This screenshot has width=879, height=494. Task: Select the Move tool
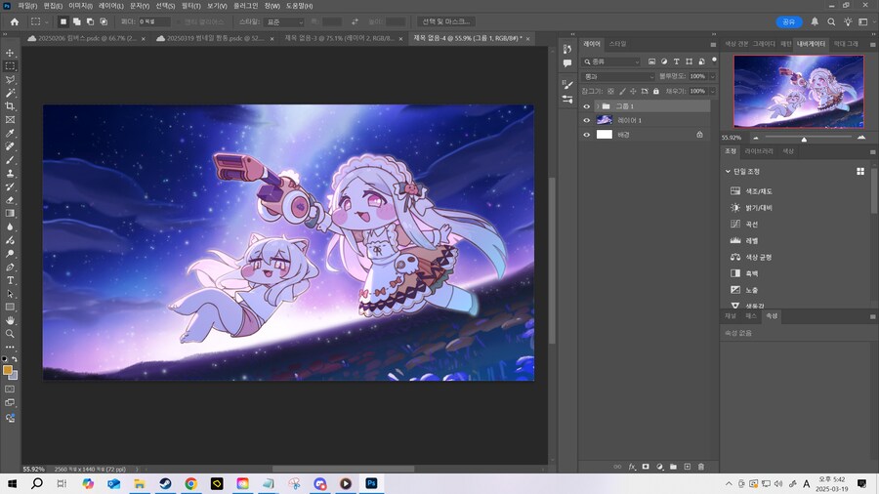(x=10, y=53)
